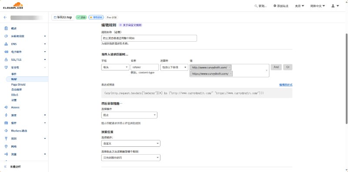Open the rule placement dropdown 只允许国内访问

coord(131,158)
